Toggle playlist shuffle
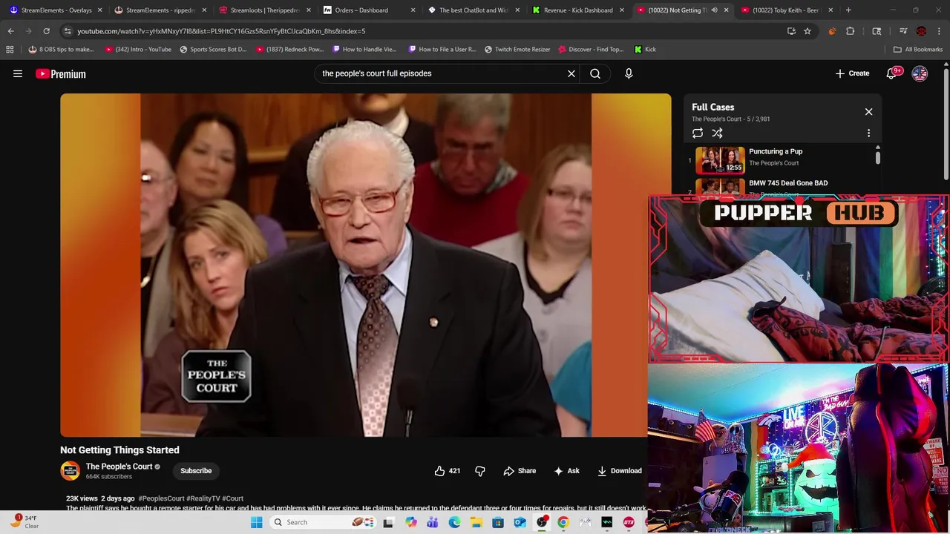 click(717, 133)
